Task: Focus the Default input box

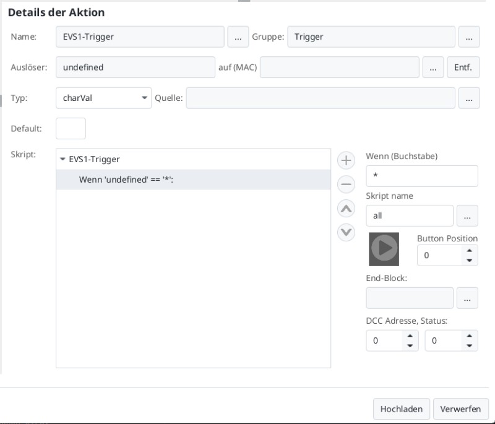Action: (71, 129)
